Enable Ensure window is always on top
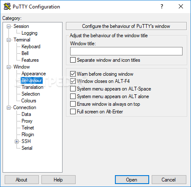191x187 pixels. [73, 104]
